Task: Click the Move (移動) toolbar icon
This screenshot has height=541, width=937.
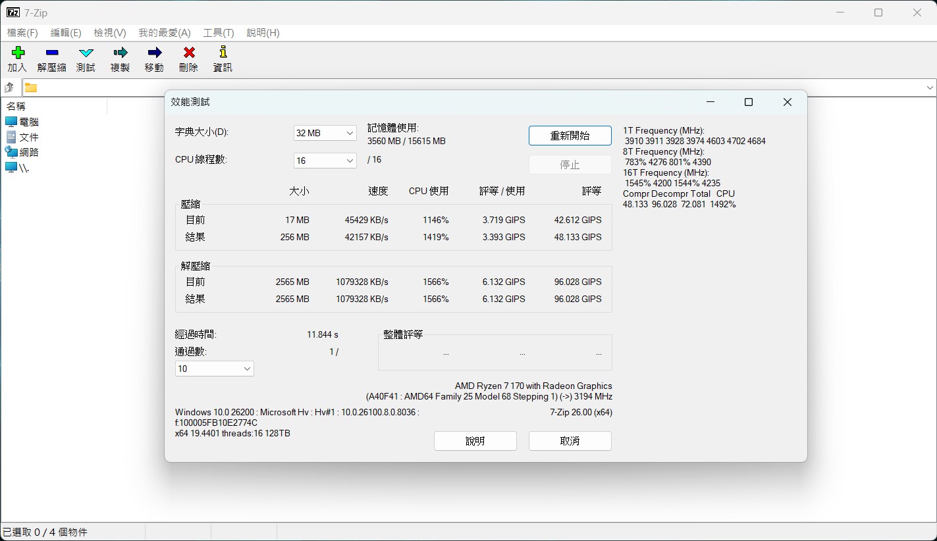Action: click(155, 53)
